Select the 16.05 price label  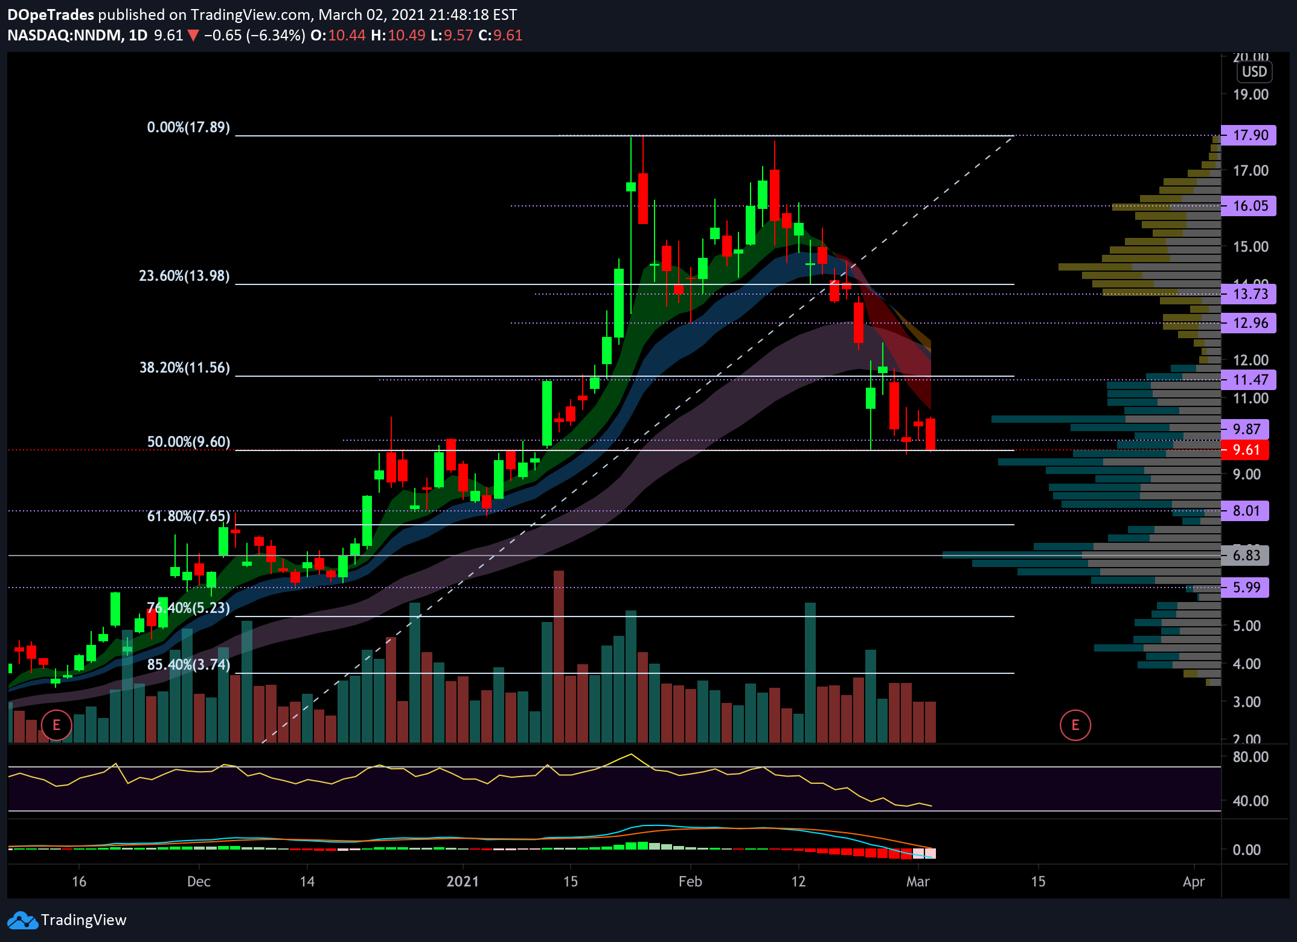tap(1249, 206)
